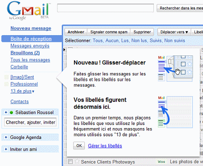This screenshot has height=166, width=203.
Task: Click the green status dot beside Sébastien Roussel
Action: tap(11, 112)
